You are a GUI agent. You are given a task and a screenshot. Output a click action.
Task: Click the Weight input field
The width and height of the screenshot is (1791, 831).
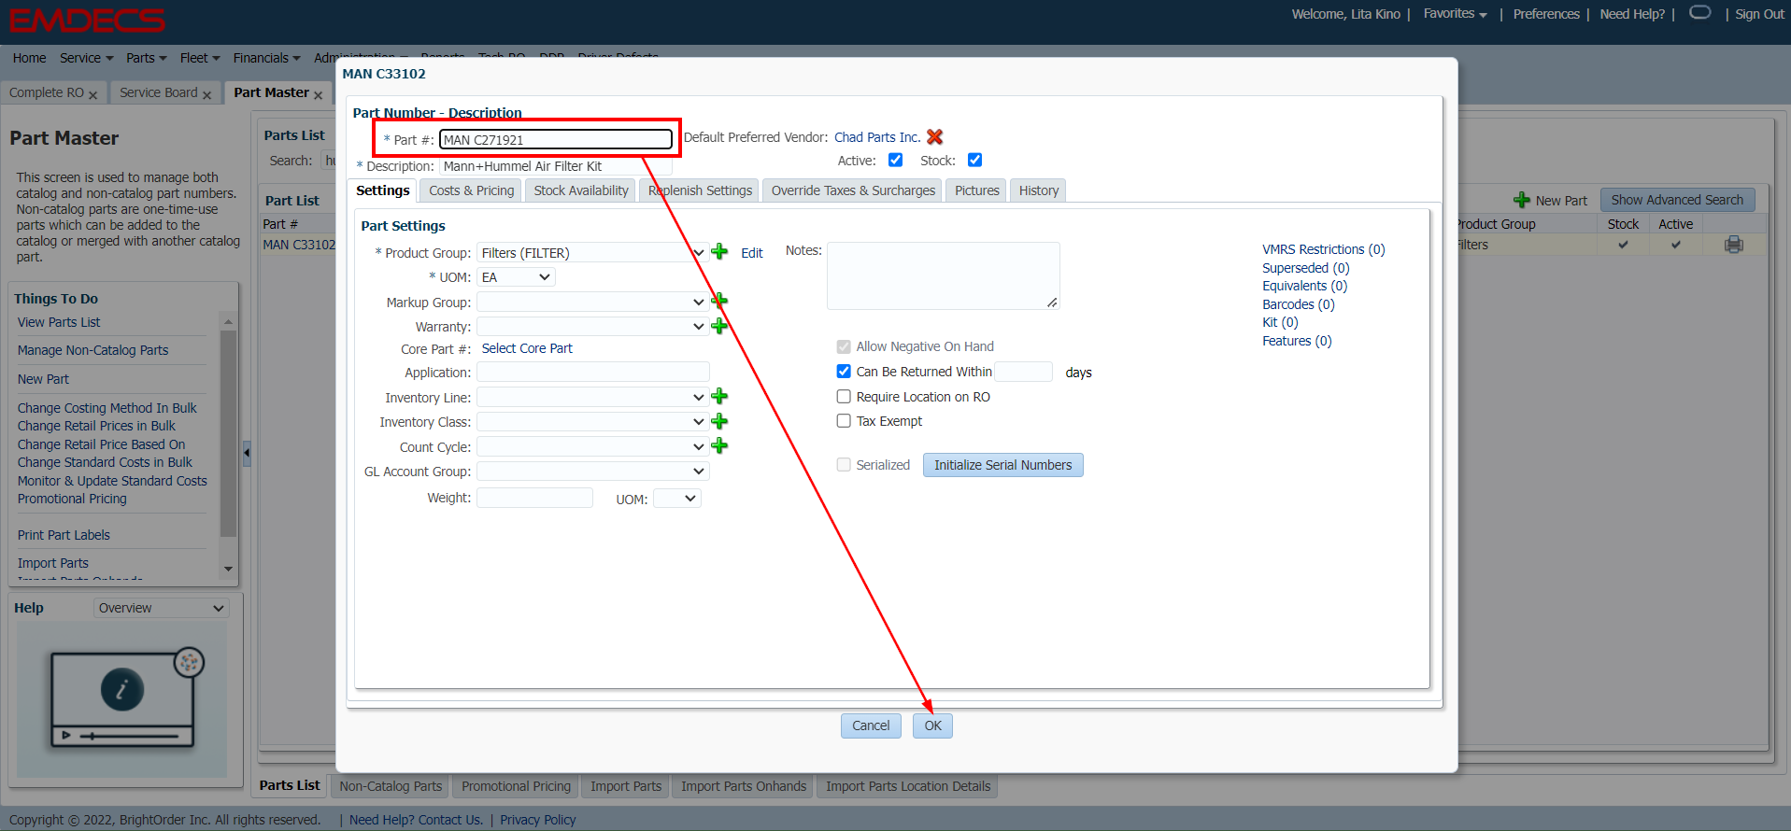pyautogui.click(x=534, y=498)
